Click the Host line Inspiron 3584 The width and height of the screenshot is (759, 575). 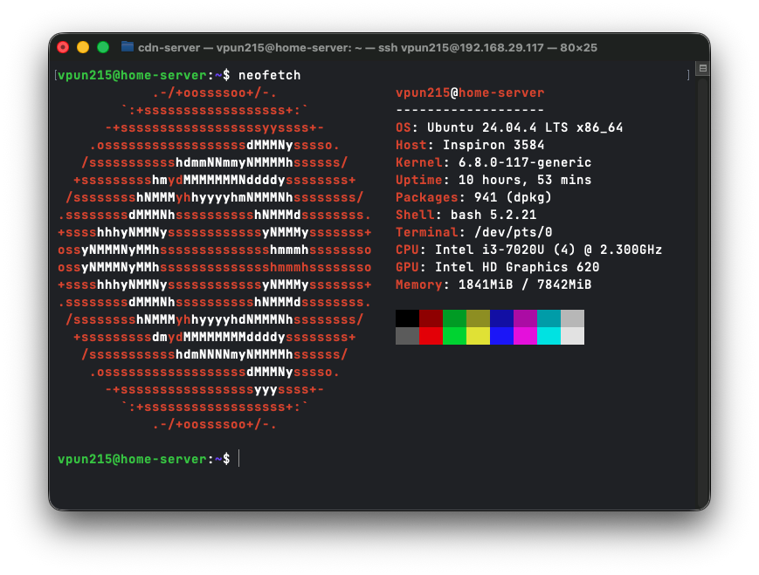click(x=470, y=145)
